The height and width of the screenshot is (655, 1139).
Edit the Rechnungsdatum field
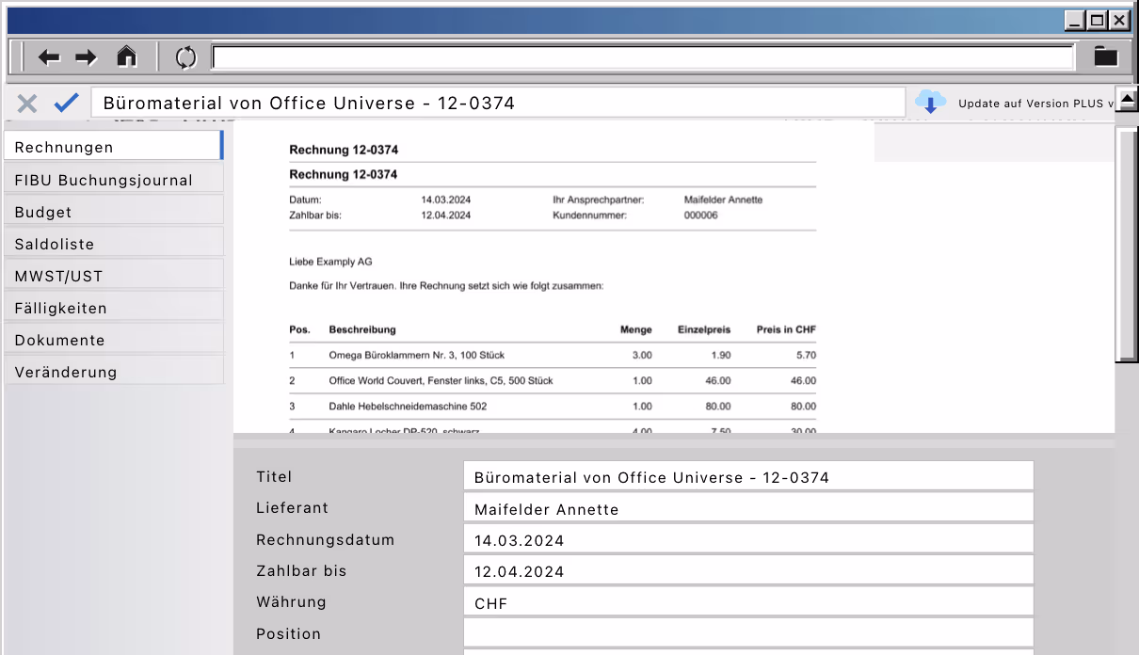point(748,539)
